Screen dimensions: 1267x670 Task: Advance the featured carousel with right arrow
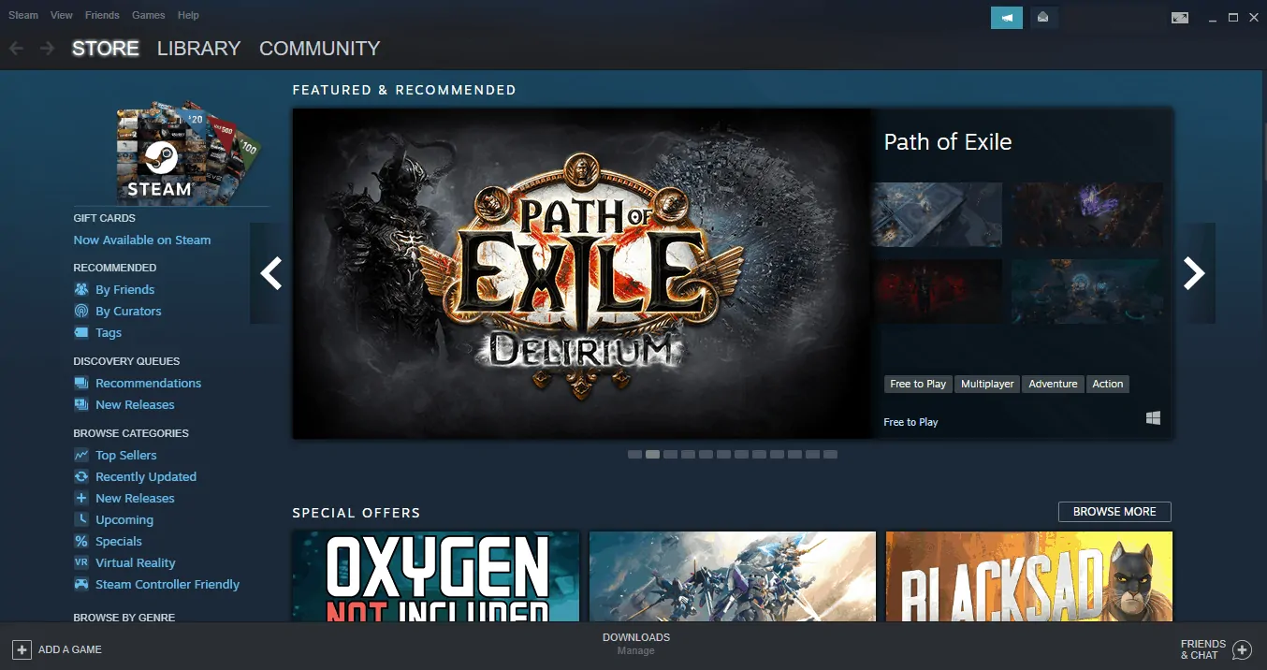(1195, 272)
